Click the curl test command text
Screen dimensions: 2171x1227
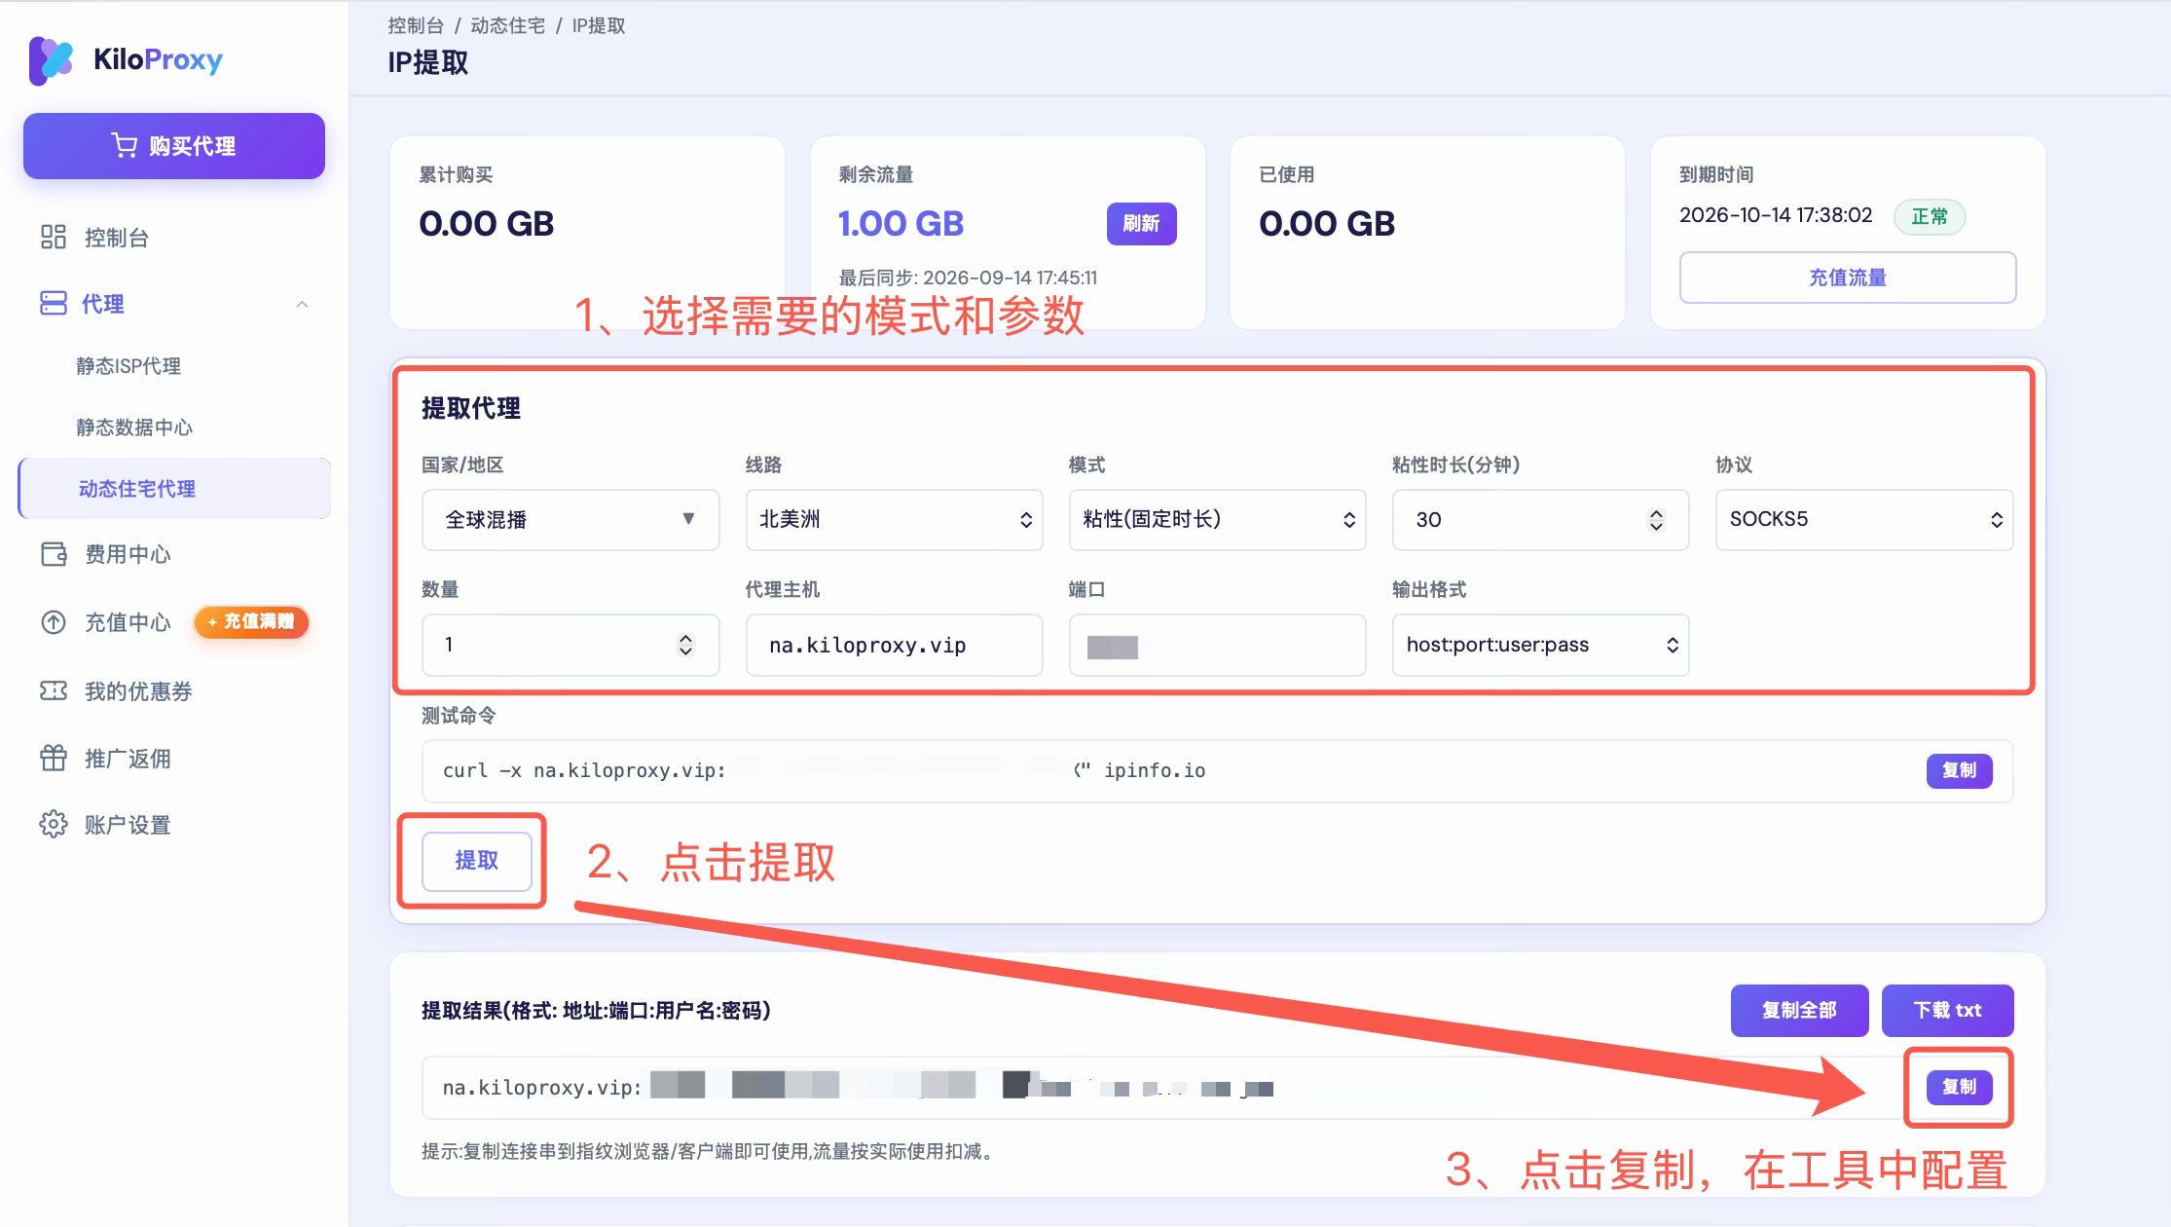[x=824, y=770]
